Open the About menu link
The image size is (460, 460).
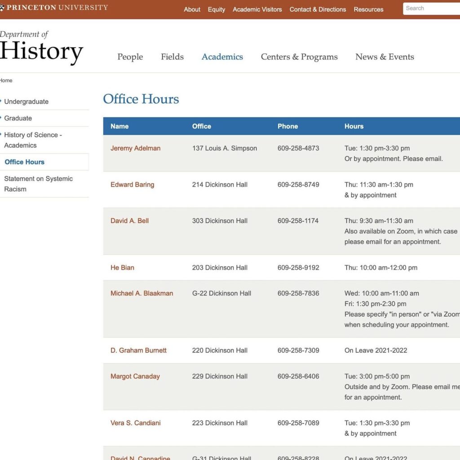pos(192,9)
